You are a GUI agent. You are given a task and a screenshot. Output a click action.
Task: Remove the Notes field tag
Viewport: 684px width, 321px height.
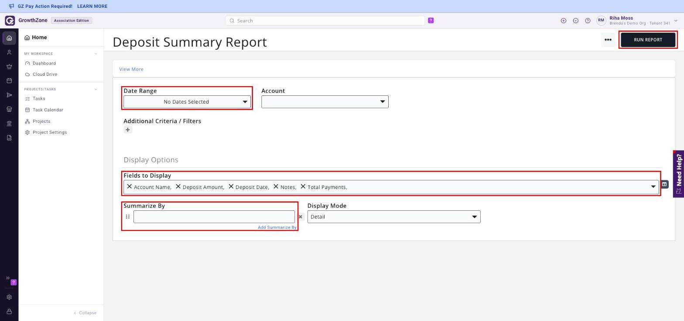[276, 186]
